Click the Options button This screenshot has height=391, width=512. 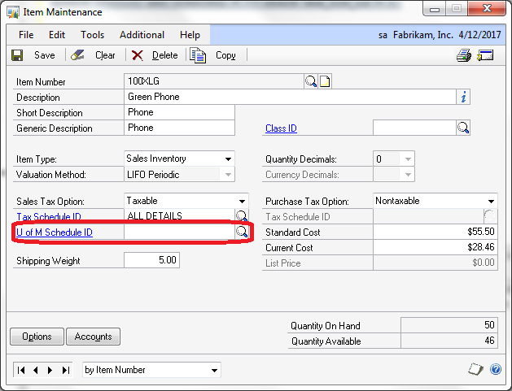(x=37, y=337)
